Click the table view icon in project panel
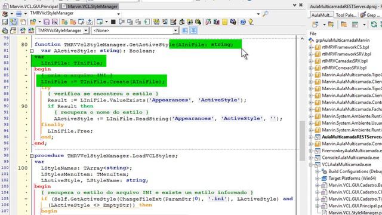Screen dimensions: 382x215 pyautogui.click(x=355, y=24)
